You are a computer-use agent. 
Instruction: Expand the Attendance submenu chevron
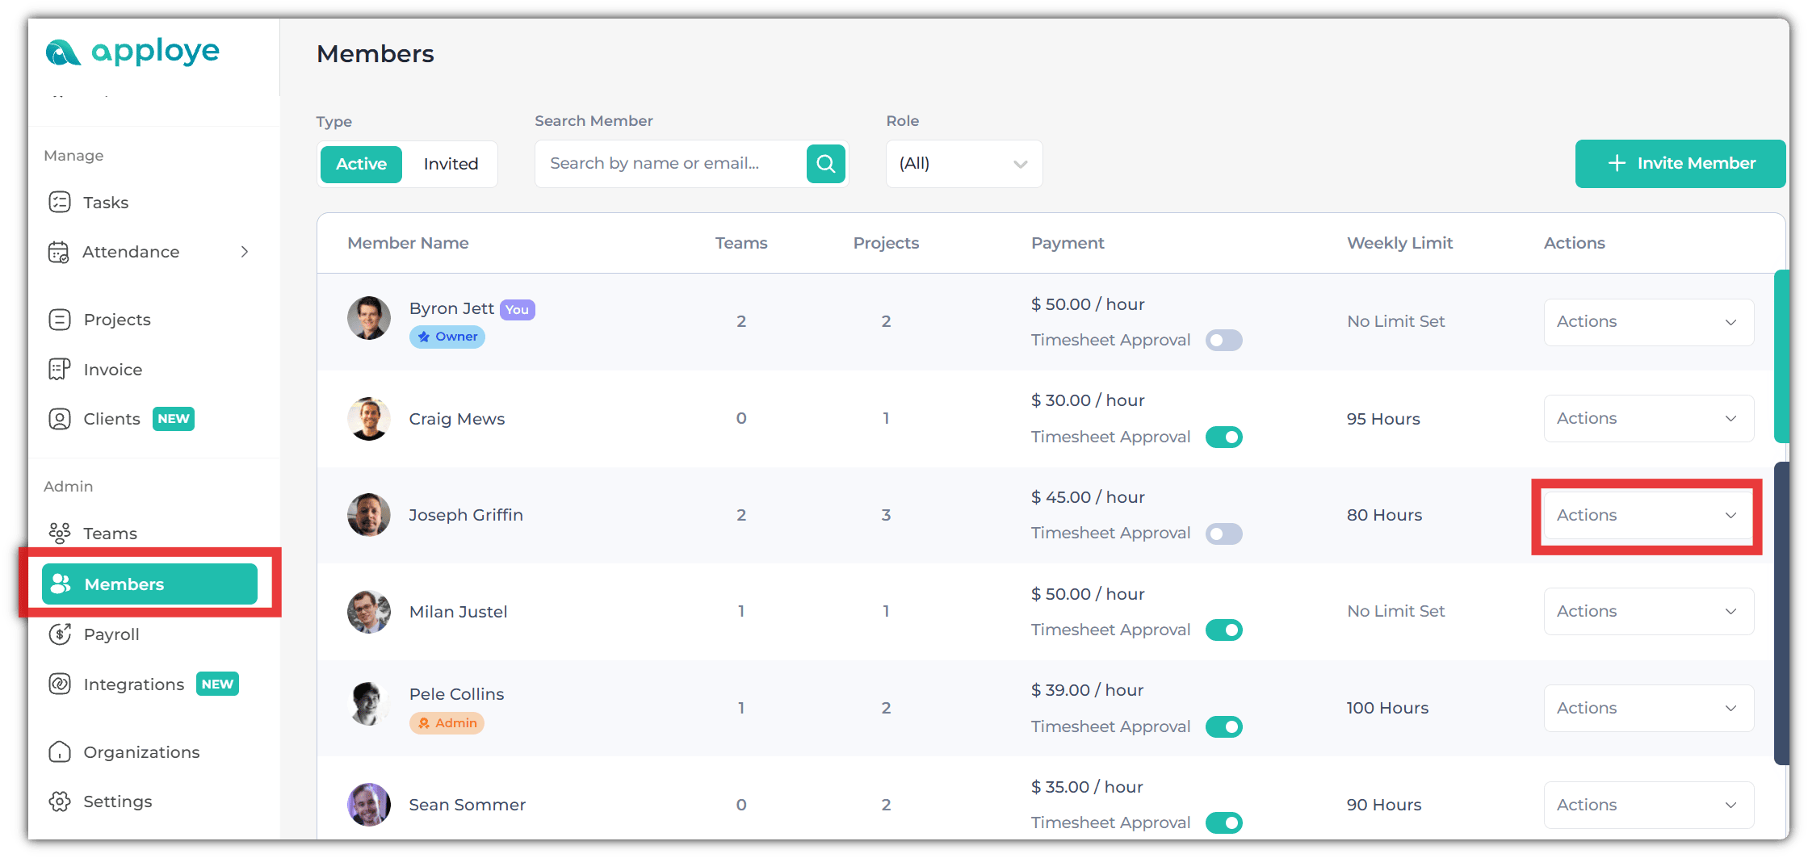245,252
